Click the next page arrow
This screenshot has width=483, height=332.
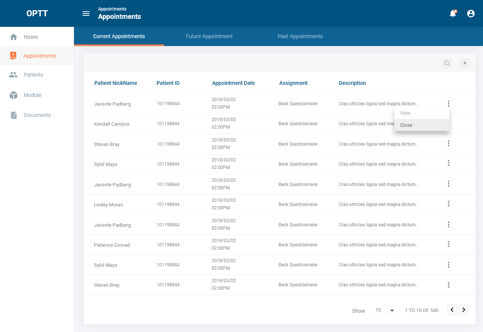464,310
